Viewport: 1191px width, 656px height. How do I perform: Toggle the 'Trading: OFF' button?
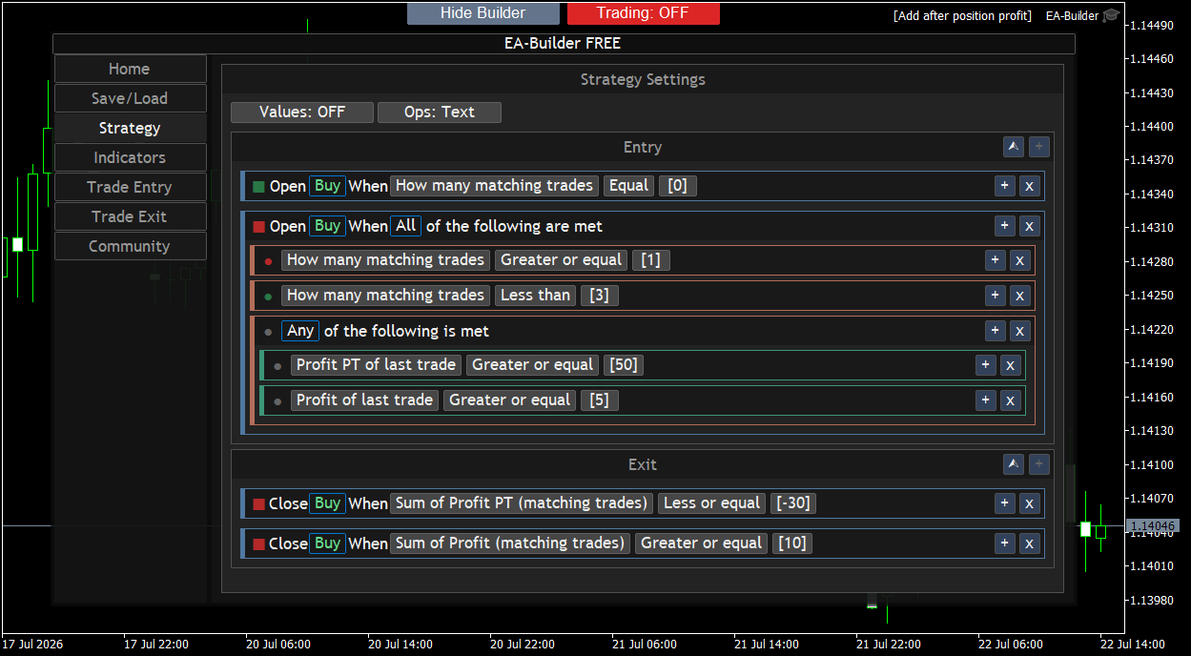tap(643, 13)
